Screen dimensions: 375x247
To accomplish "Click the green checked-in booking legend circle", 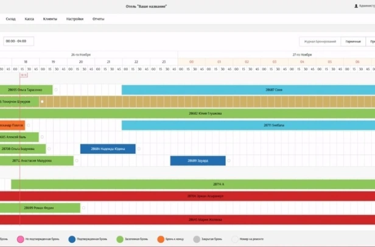I will click(x=120, y=240).
